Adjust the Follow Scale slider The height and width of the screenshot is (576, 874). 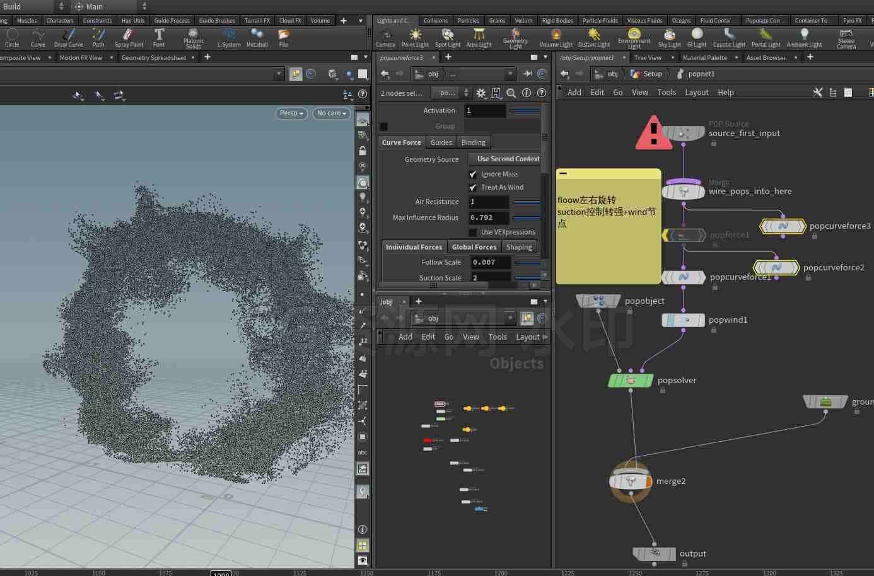click(x=527, y=262)
